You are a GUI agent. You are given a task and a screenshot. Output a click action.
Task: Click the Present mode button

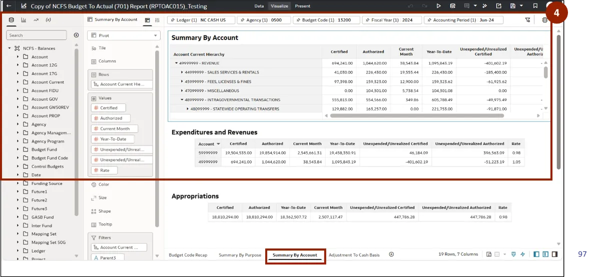(302, 6)
